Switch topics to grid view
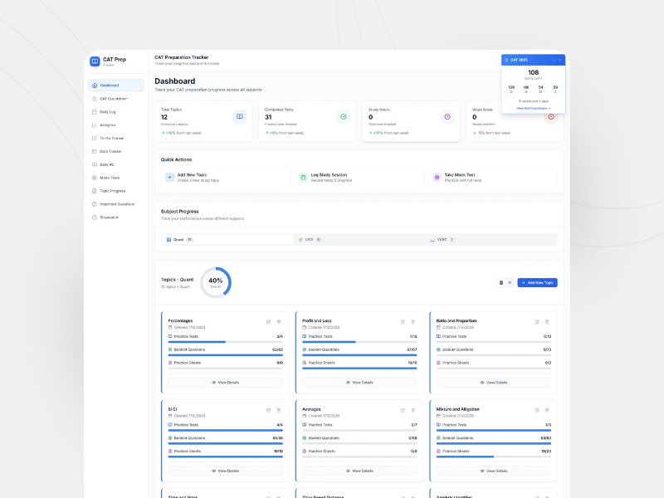The image size is (664, 498). click(501, 282)
